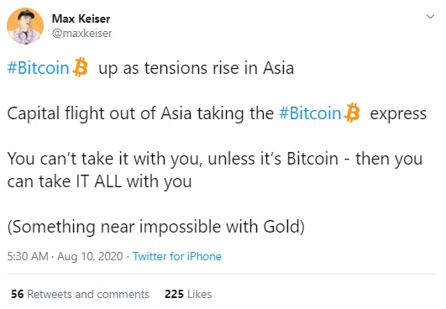Click '(Something near impossible with Gold)' line
Viewport: 446px width, 309px height.
tap(156, 227)
